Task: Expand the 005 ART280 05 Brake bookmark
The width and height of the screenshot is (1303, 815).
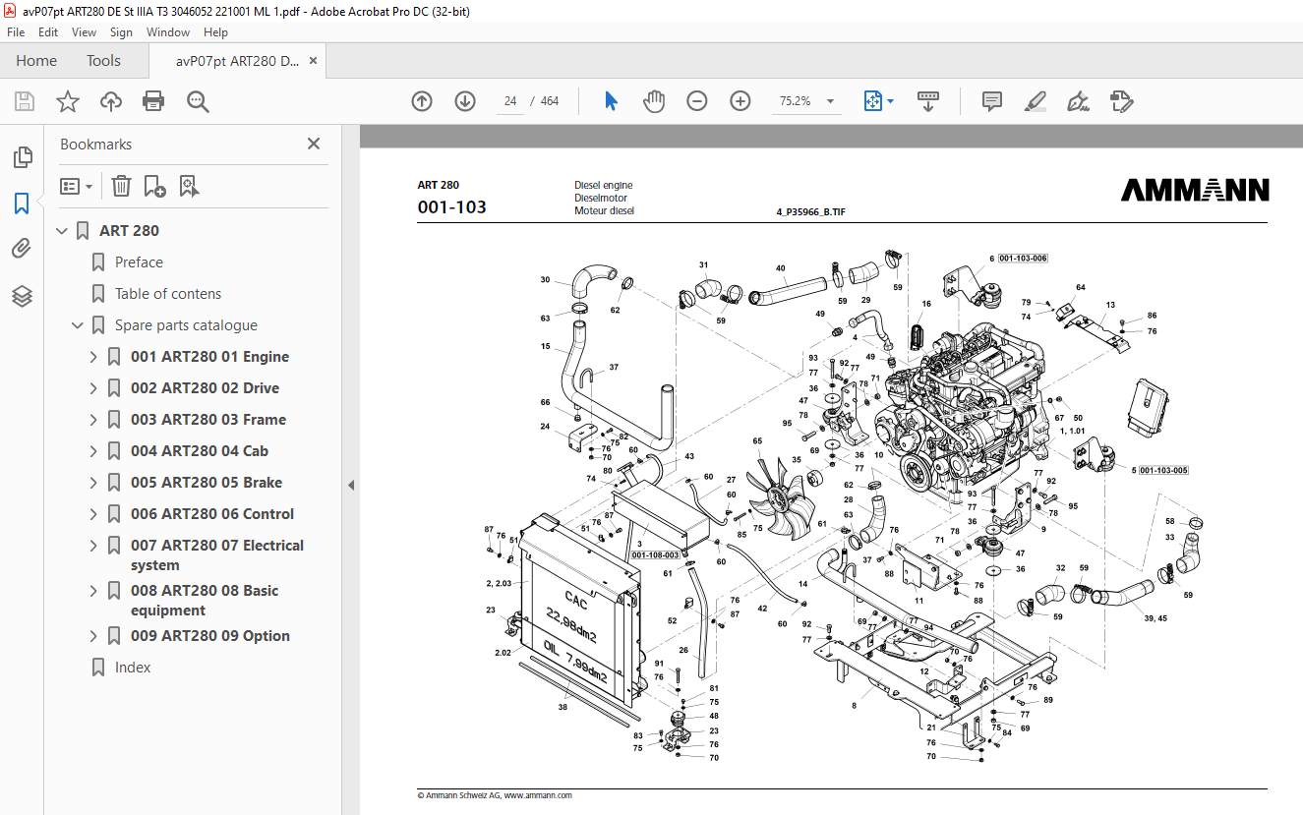Action: pos(93,483)
